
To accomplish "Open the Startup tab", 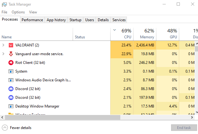I will click(x=75, y=20).
